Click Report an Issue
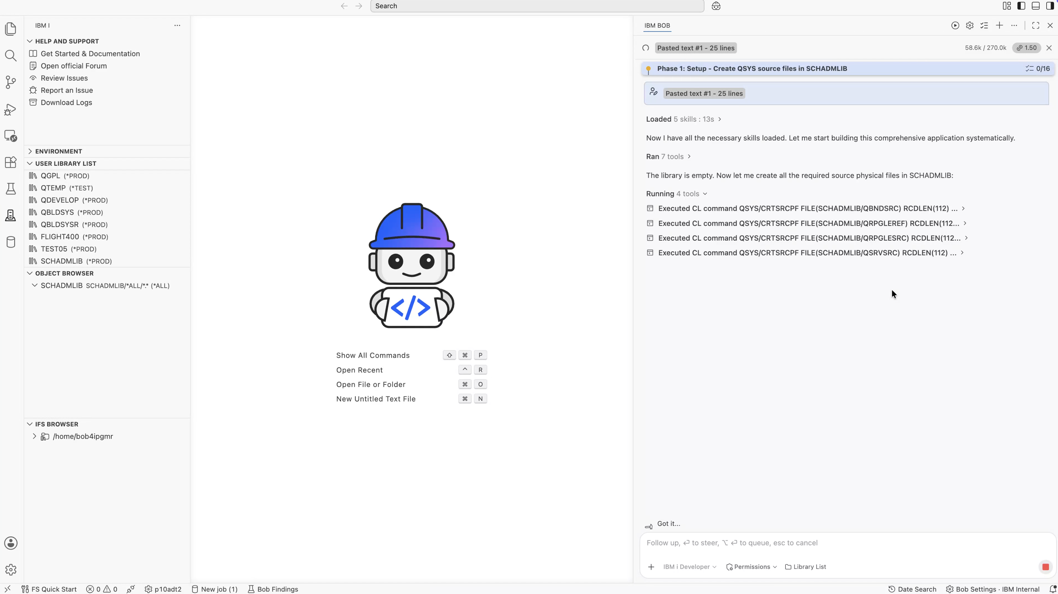The width and height of the screenshot is (1058, 594). pyautogui.click(x=67, y=90)
